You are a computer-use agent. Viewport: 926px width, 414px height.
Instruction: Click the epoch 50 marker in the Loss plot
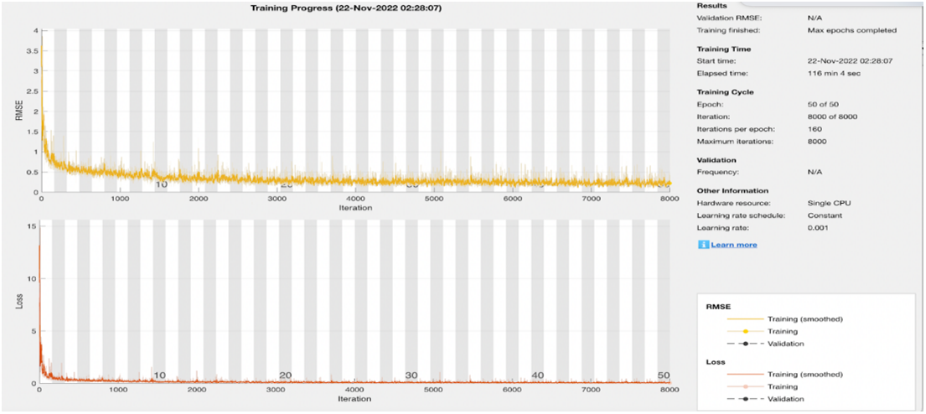[x=664, y=375]
